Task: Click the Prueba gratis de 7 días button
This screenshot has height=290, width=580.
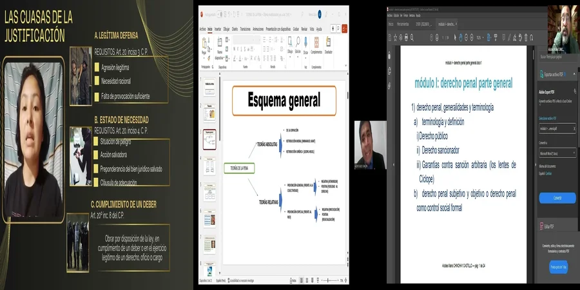Action: pos(558,266)
